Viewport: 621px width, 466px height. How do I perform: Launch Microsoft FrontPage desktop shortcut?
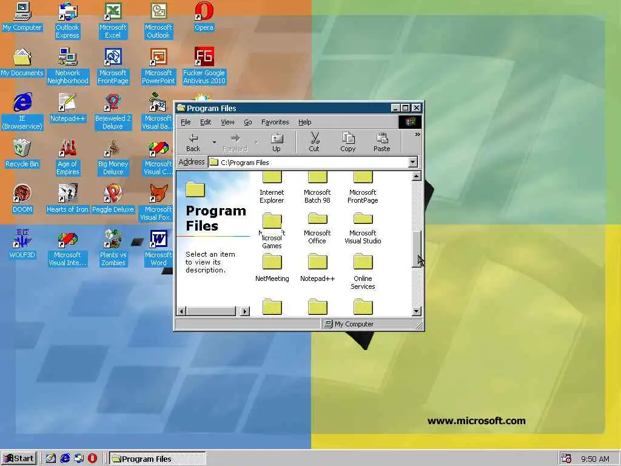pos(113,66)
